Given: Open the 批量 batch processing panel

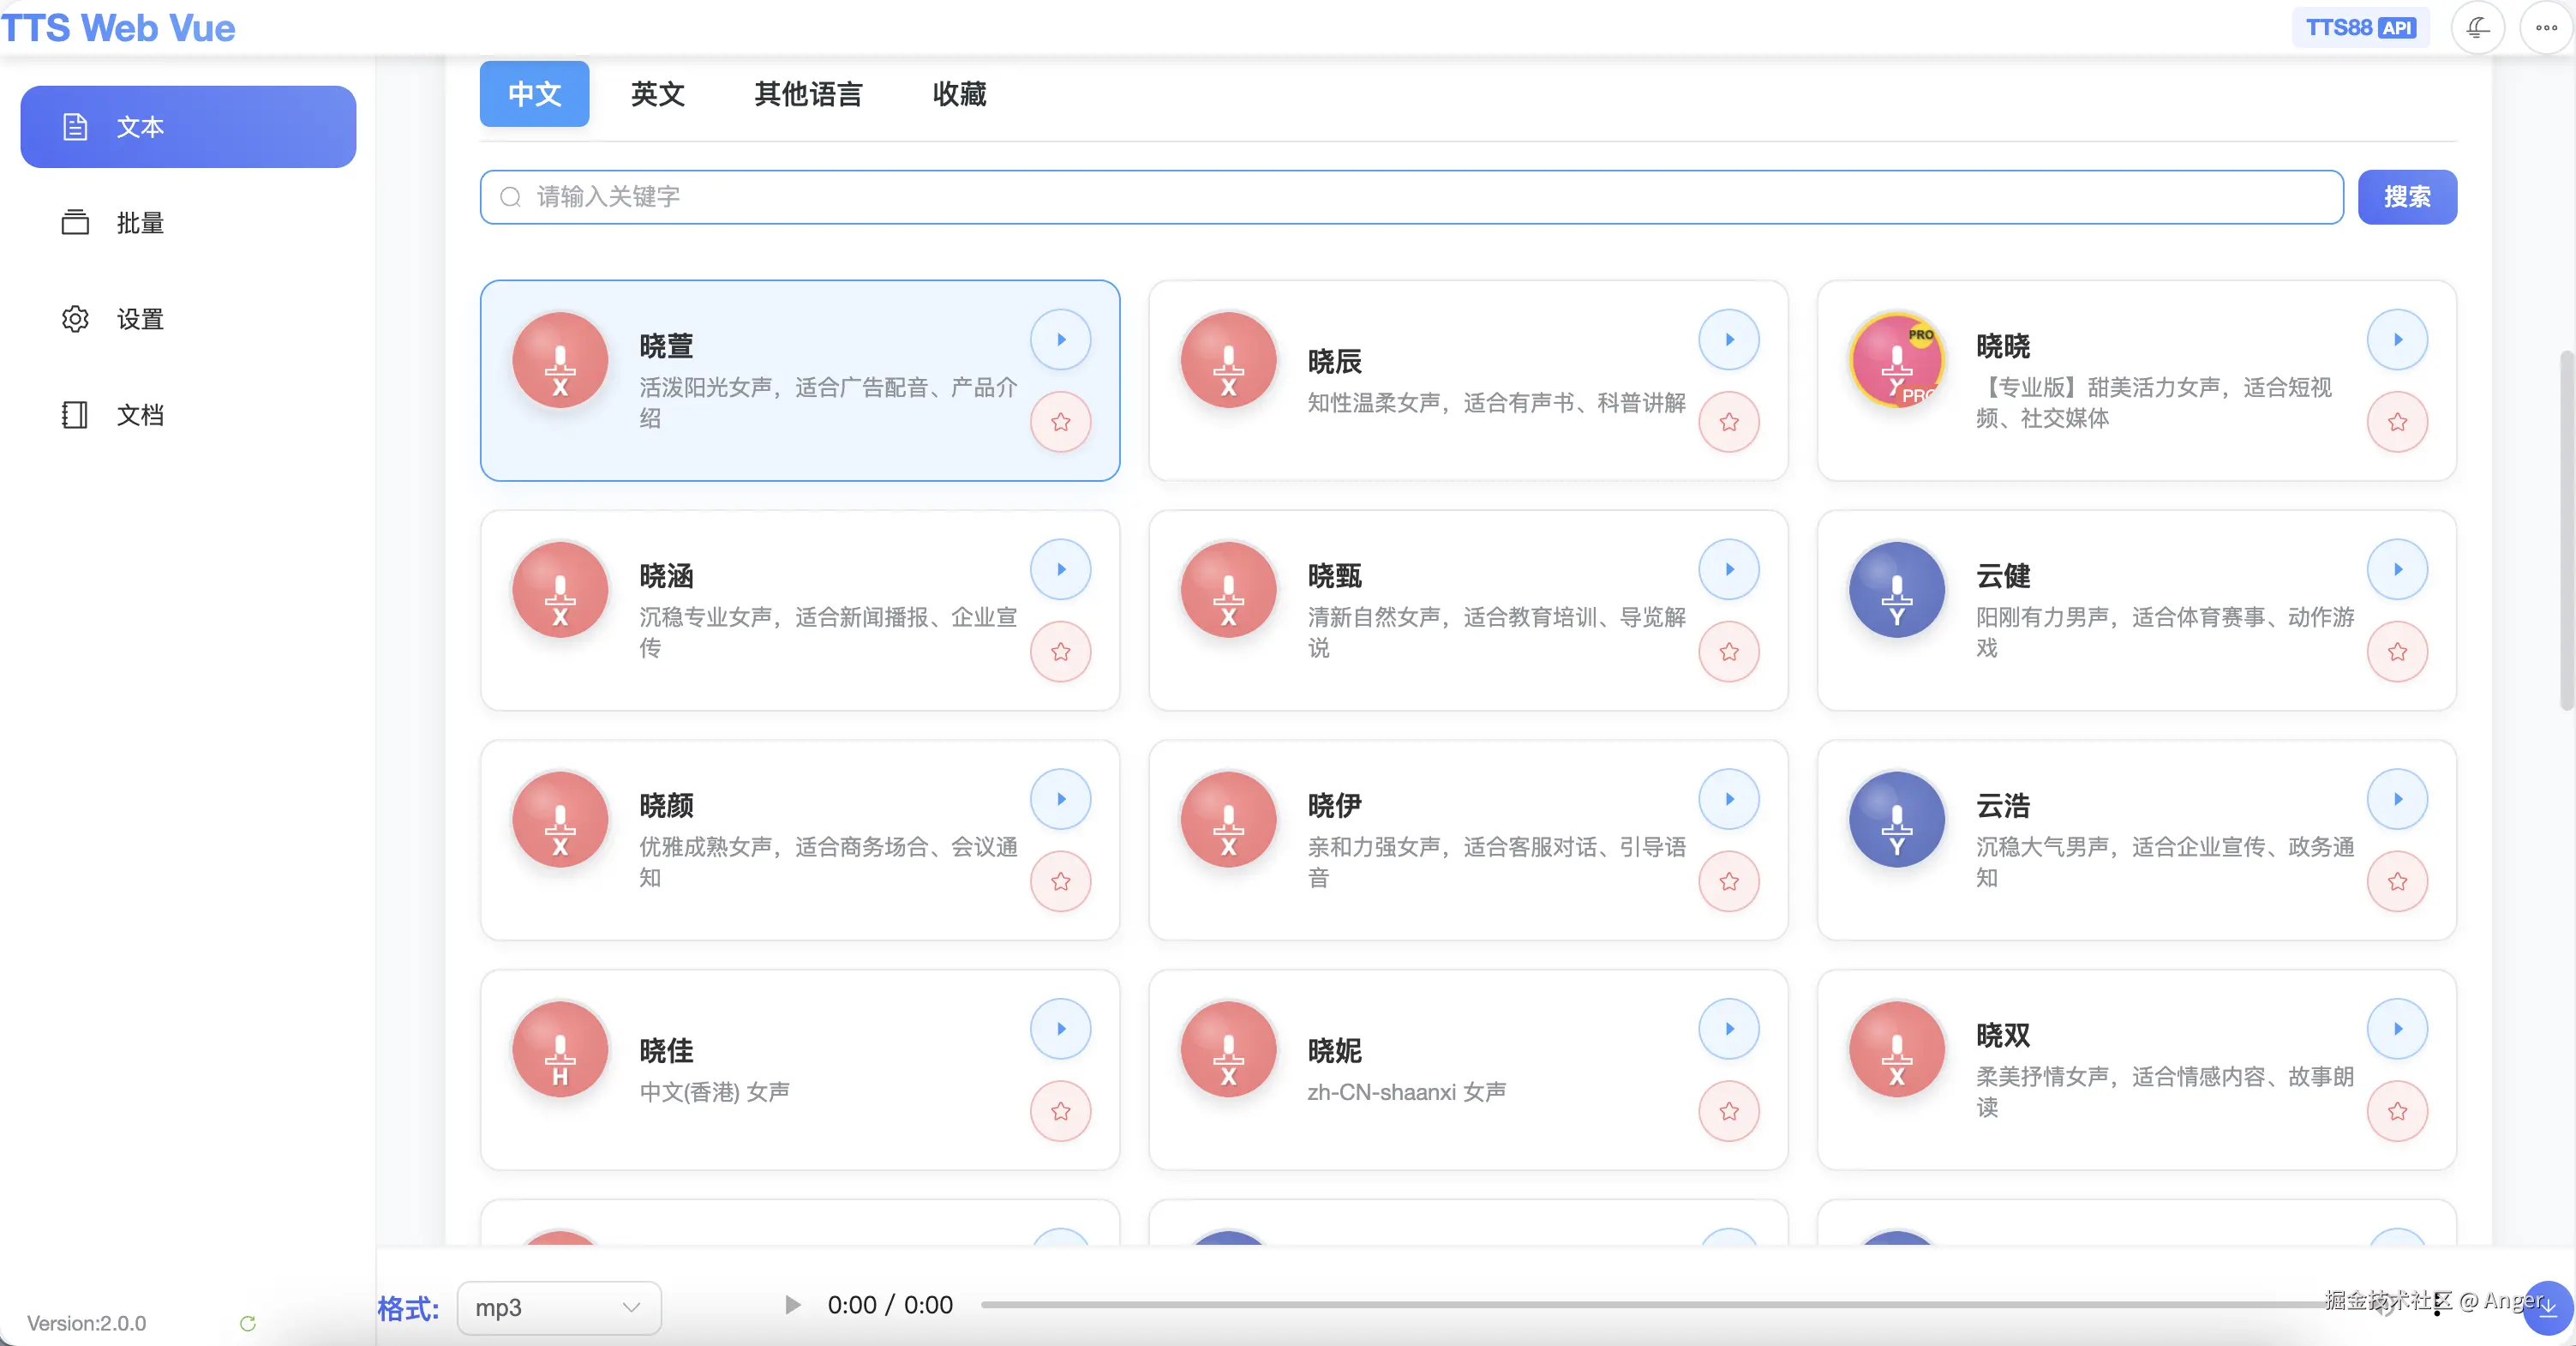Looking at the screenshot, I should click(140, 222).
